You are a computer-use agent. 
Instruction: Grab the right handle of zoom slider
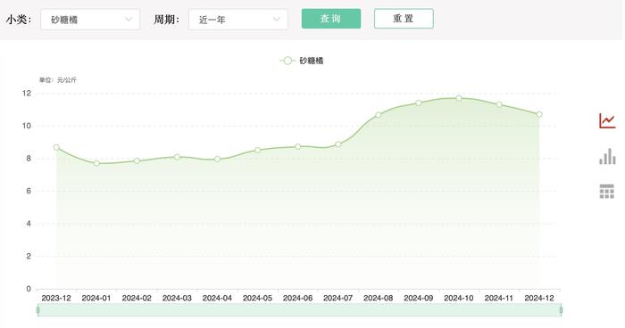(x=561, y=309)
